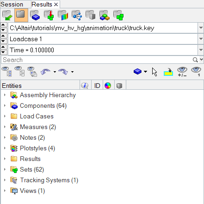Expand the Components (64) node
204x204 pixels.
[x=5, y=105]
